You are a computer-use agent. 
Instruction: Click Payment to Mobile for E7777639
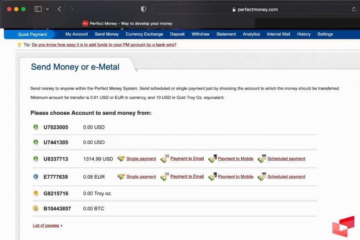pyautogui.click(x=236, y=177)
